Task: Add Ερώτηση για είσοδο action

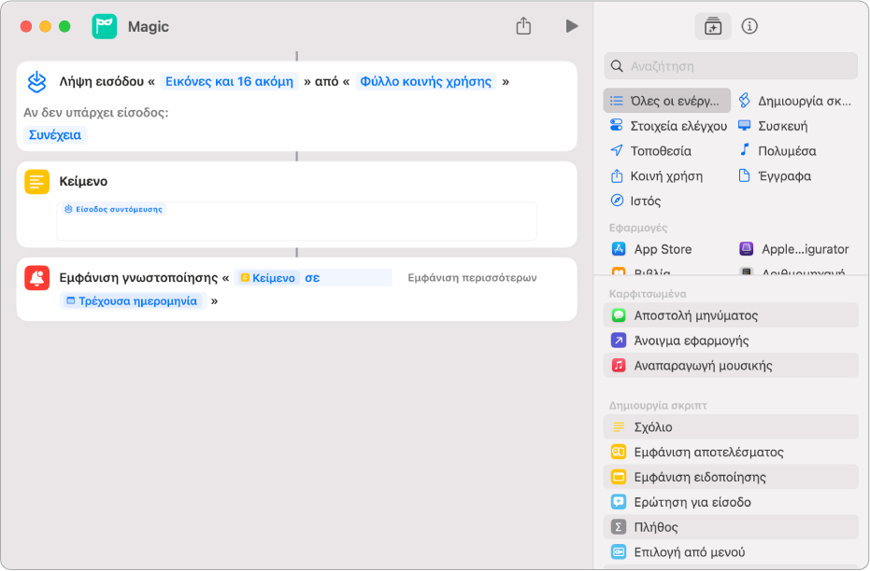Action: (x=731, y=502)
